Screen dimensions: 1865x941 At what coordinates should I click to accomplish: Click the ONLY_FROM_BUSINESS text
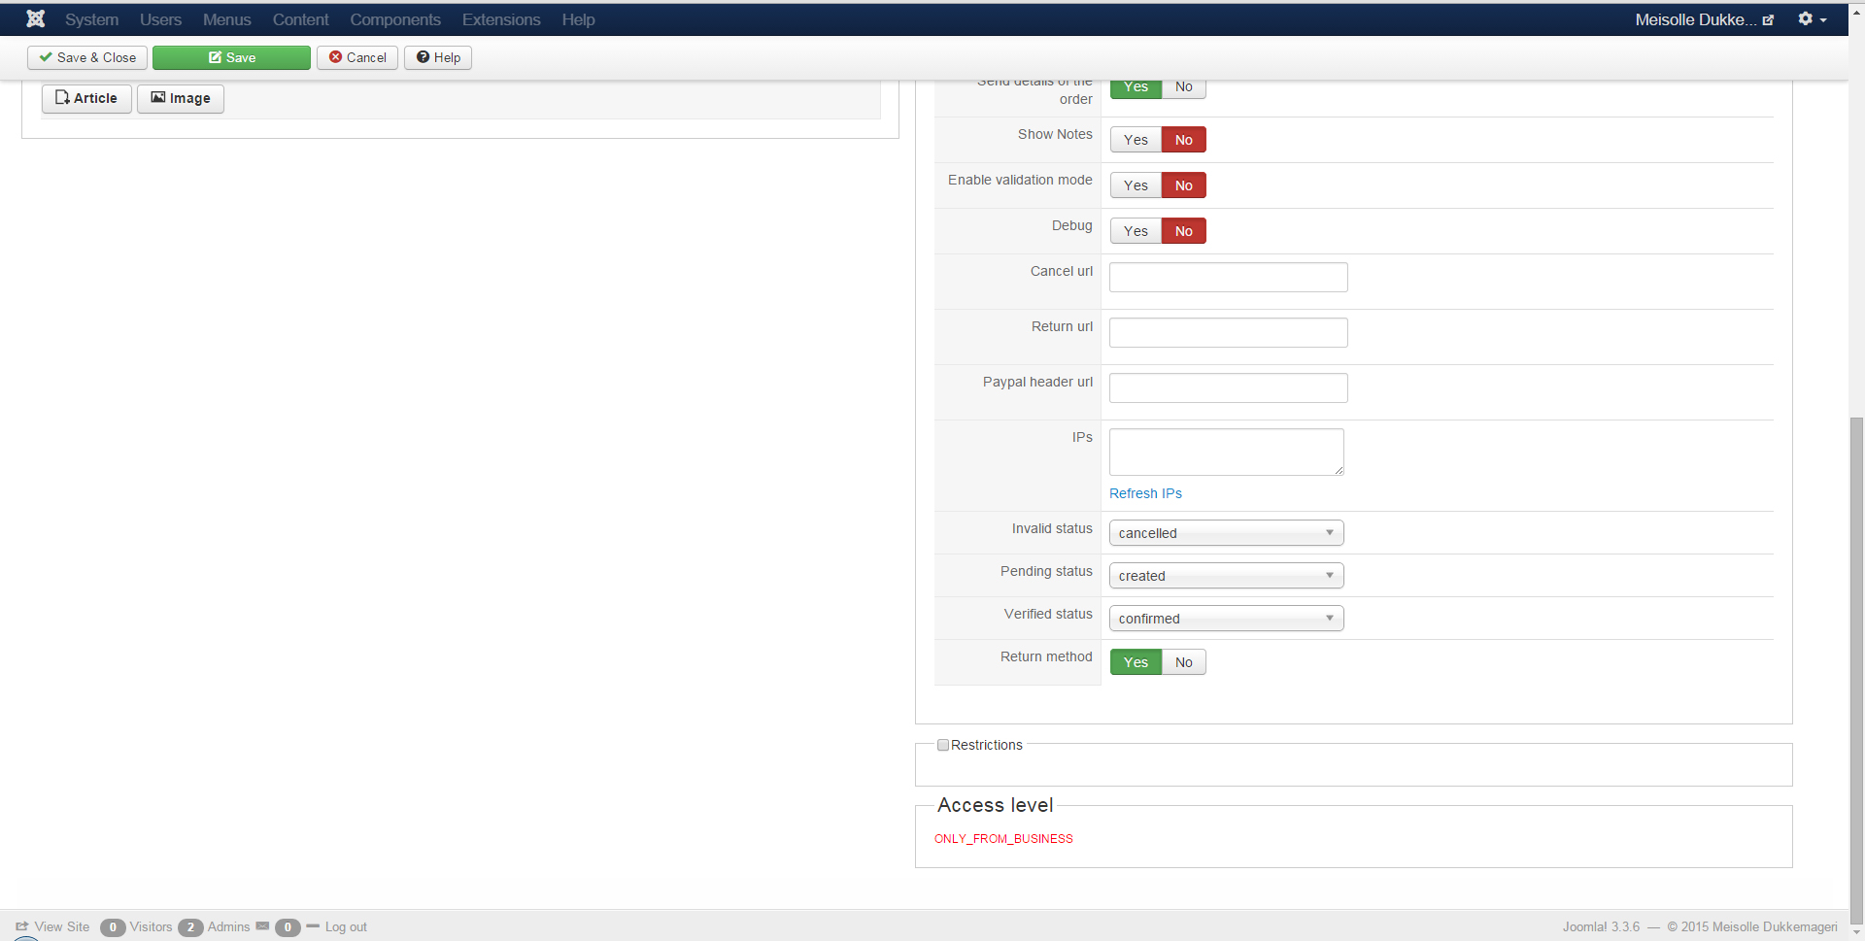(1003, 839)
